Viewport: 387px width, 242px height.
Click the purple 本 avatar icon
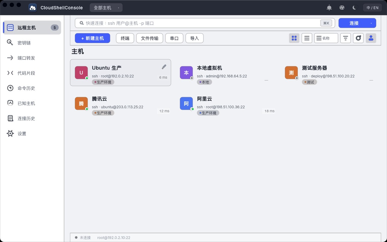click(x=186, y=73)
